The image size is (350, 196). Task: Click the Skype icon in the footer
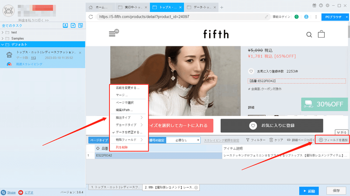[3, 192]
